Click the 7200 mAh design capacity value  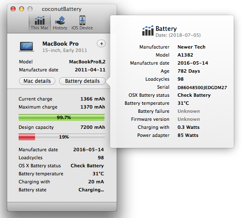pyautogui.click(x=93, y=127)
